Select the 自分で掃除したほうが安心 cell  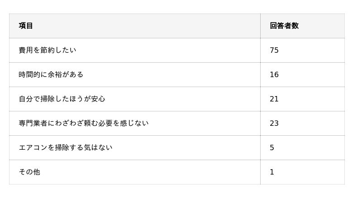[62, 99]
